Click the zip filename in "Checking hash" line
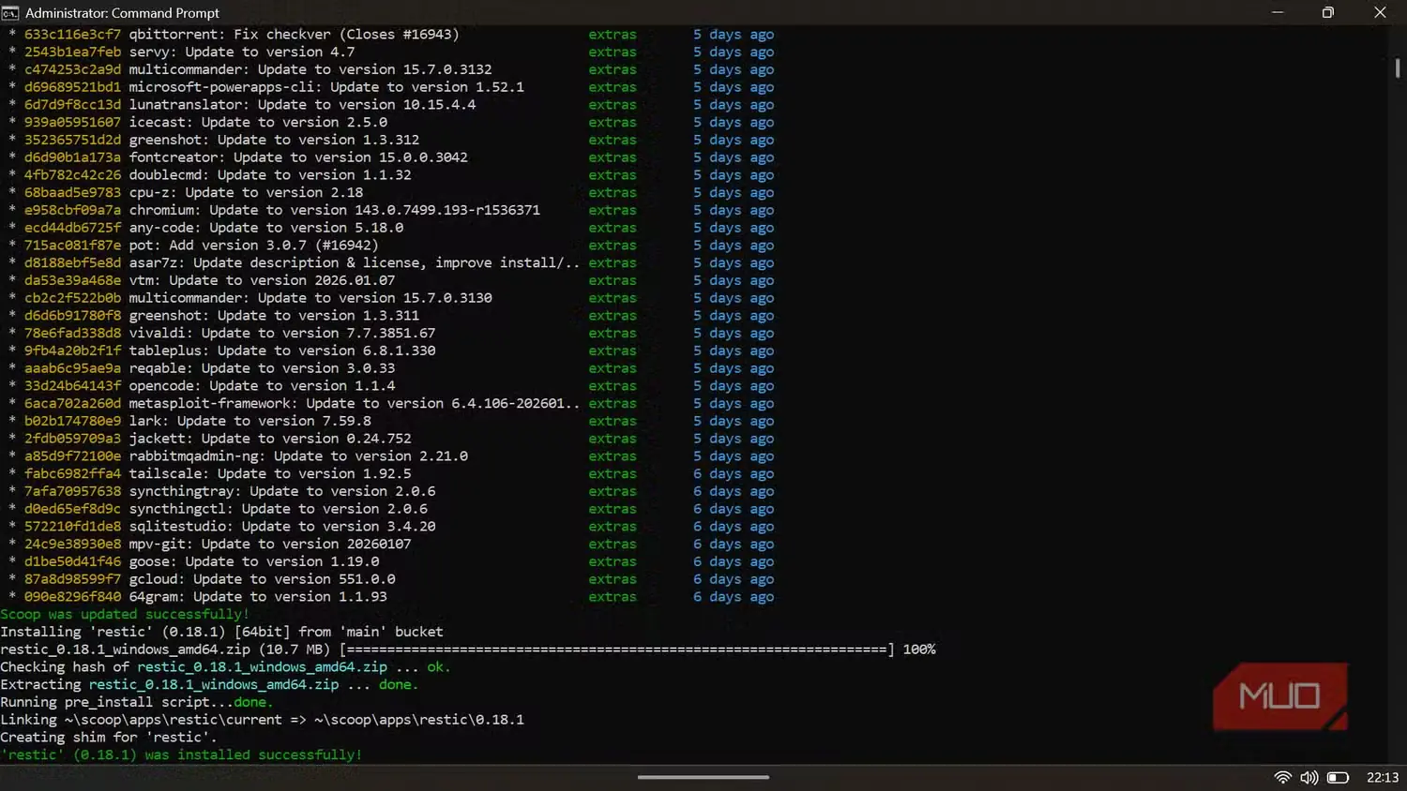 point(262,667)
